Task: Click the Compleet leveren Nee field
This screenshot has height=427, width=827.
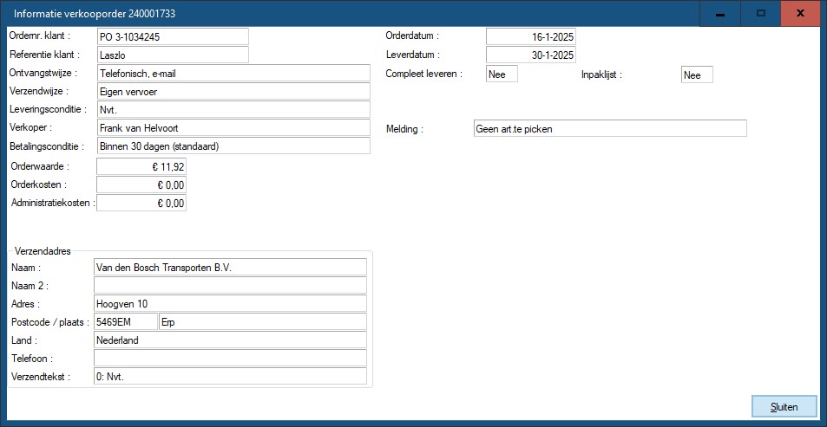Action: (x=502, y=74)
